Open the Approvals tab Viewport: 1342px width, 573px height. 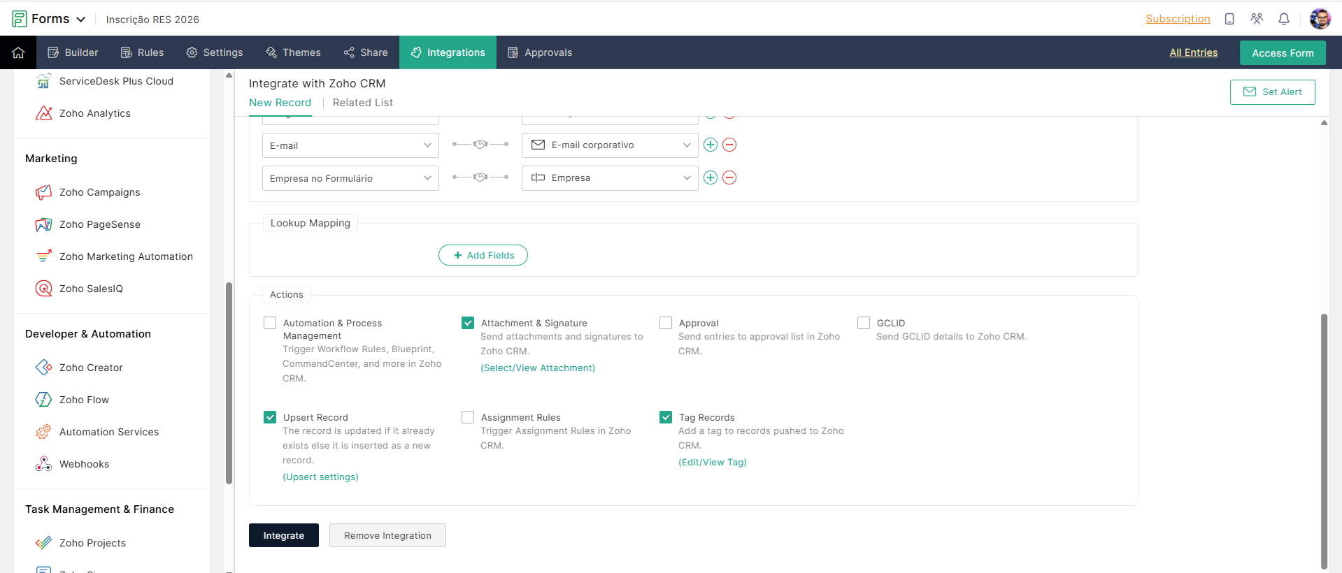pyautogui.click(x=540, y=52)
